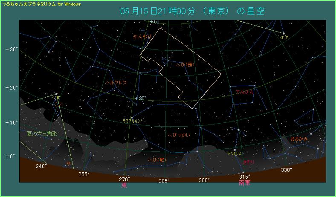Select the Rasalhague (ラスアルハグ) star
Screen dimensions: 336x197
point(132,117)
